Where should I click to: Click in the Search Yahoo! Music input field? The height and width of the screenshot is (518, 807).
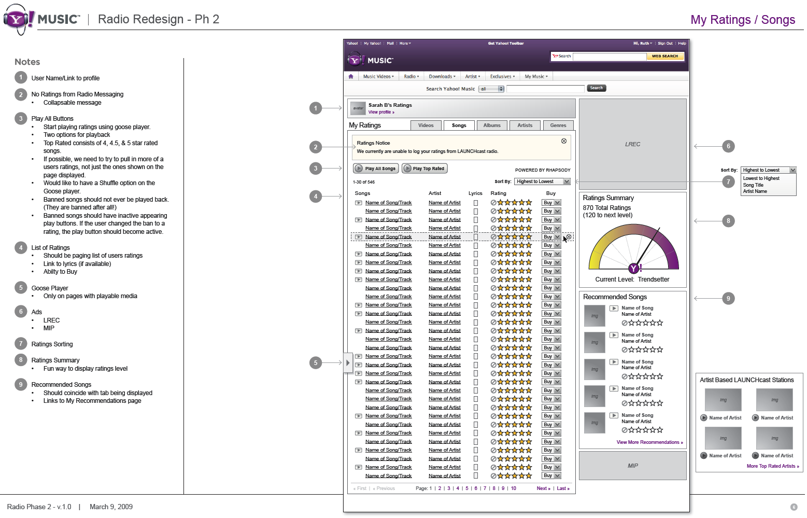click(x=545, y=89)
